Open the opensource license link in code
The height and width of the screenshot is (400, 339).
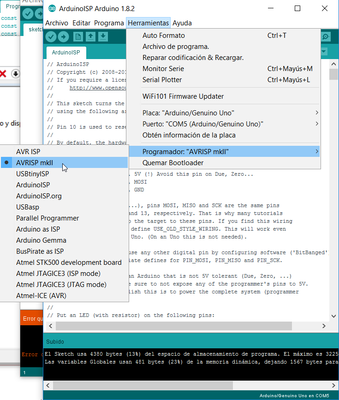[x=98, y=88]
